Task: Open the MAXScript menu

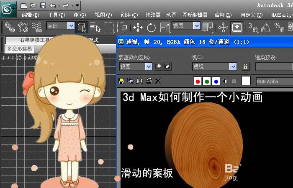Action: pos(282,15)
